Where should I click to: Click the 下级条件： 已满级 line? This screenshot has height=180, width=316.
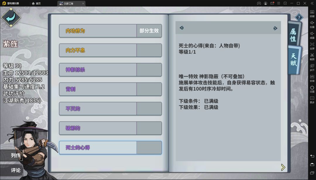198,101
